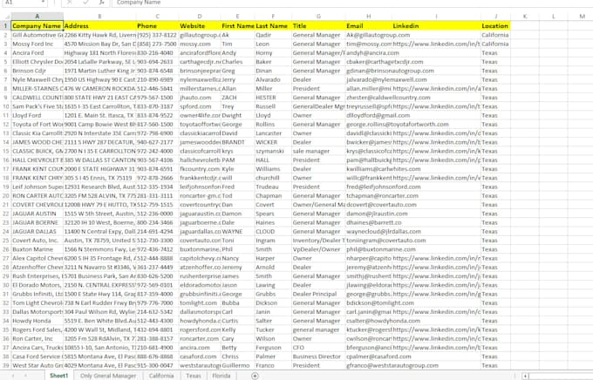Screen dimensions: 593x380
Task: Switch to the Texas sheet tab
Action: [194, 376]
